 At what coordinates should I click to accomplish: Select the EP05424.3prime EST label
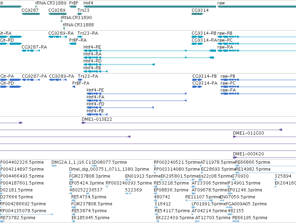[x=87, y=183]
